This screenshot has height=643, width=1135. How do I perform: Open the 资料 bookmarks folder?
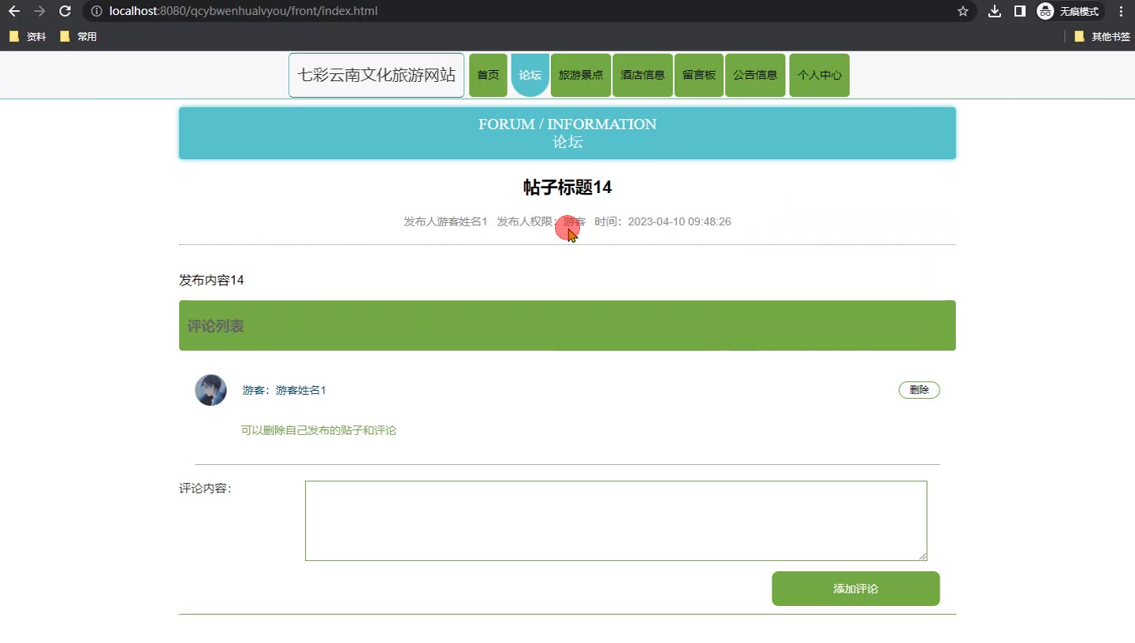click(x=28, y=36)
